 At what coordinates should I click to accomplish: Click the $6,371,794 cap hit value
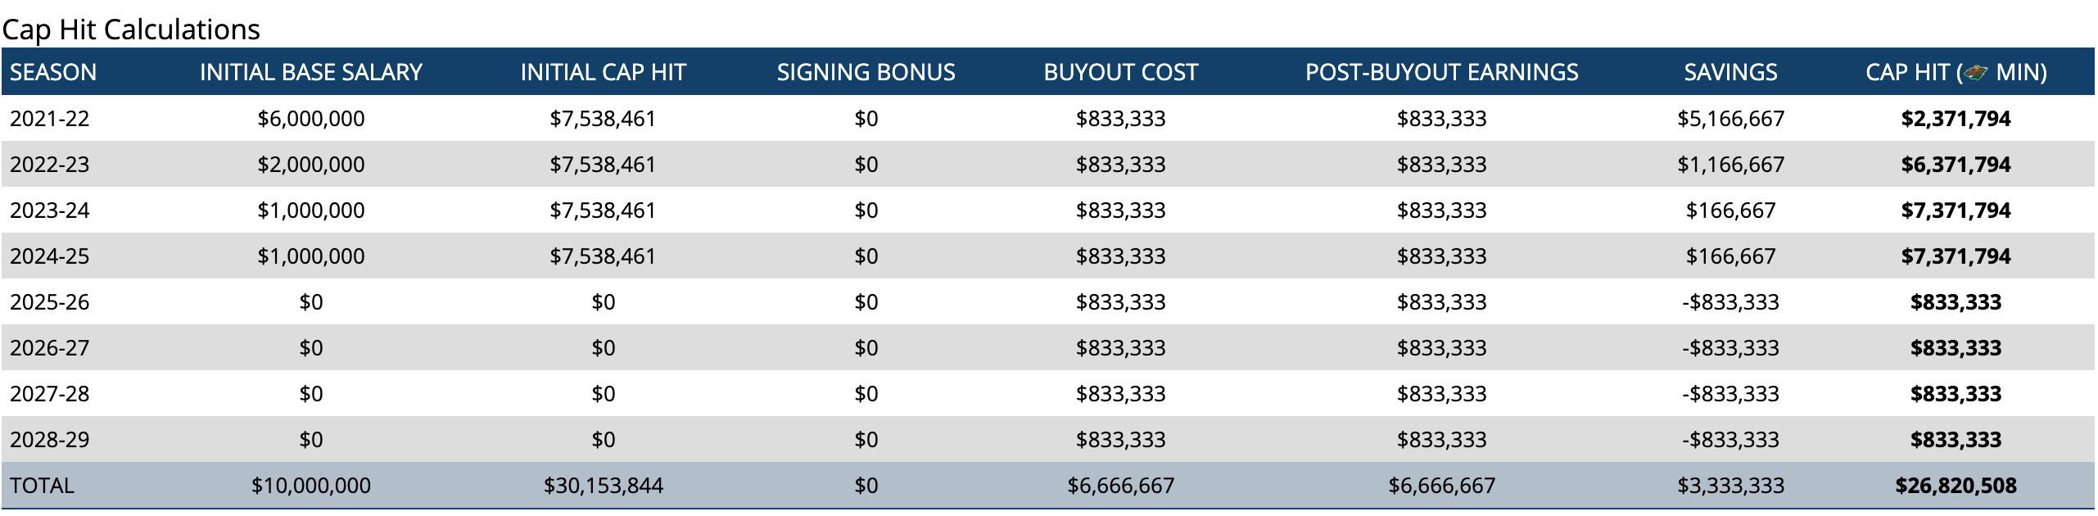(x=1956, y=165)
